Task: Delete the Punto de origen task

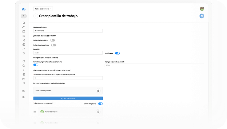Action: coord(98,111)
